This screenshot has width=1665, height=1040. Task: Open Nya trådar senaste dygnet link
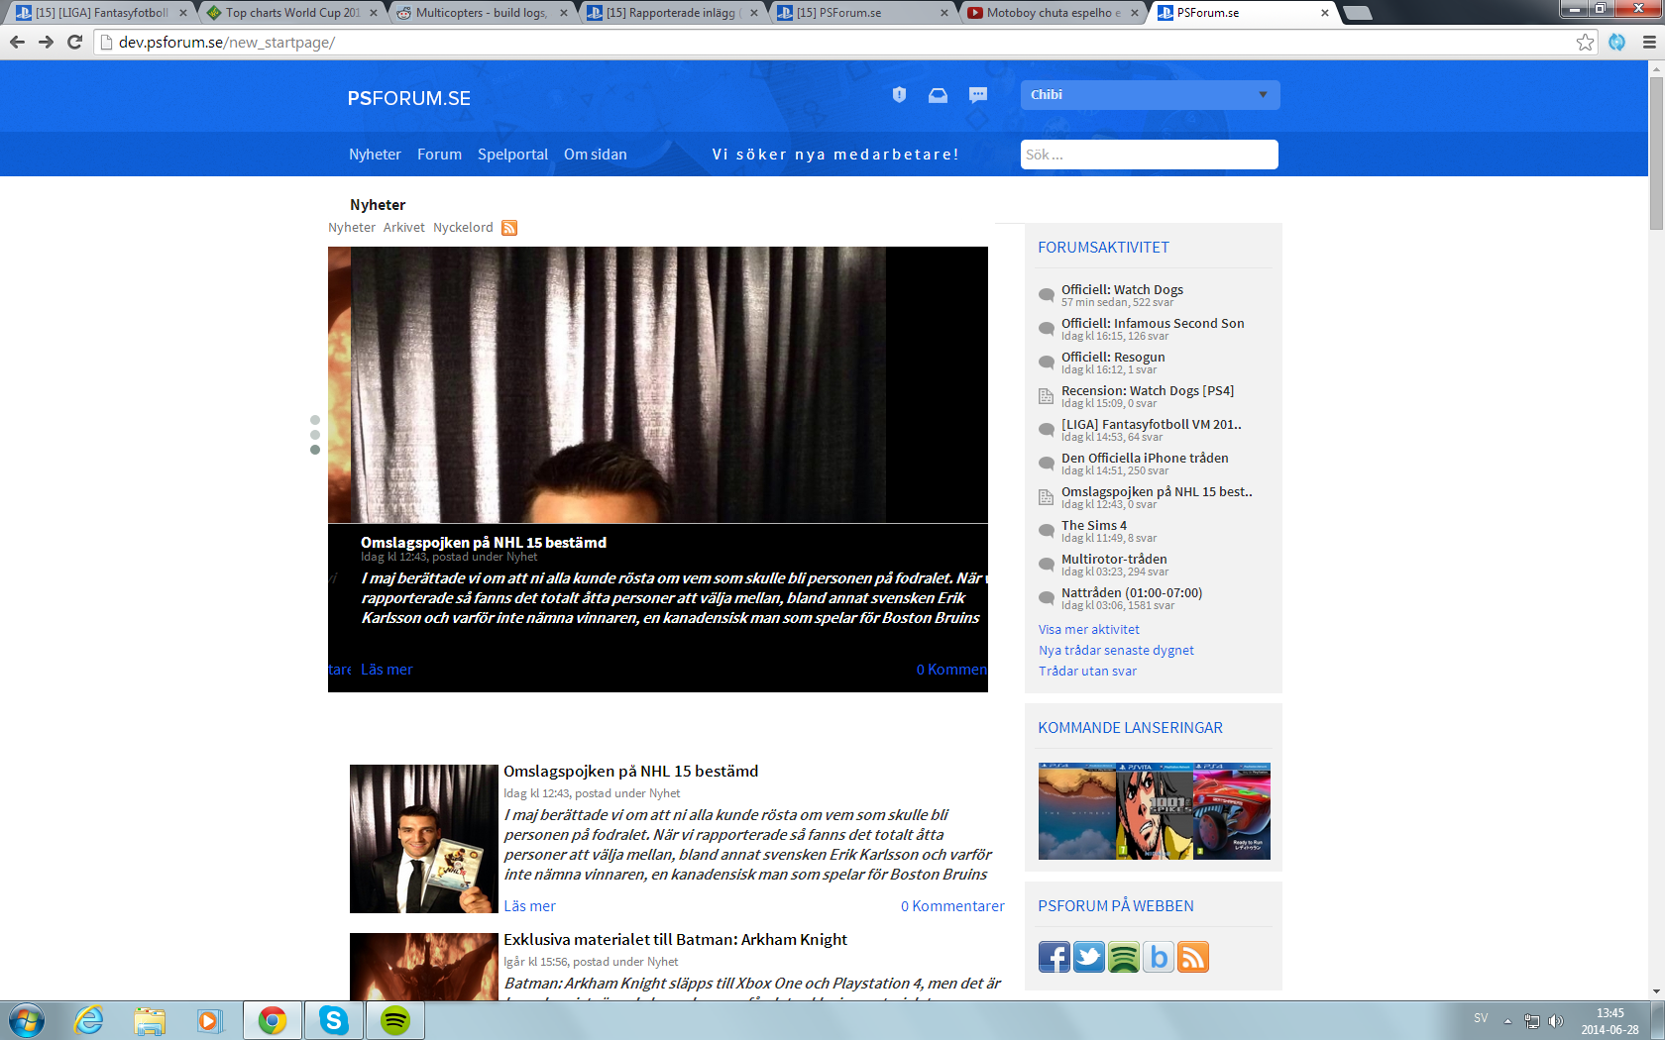click(x=1116, y=651)
